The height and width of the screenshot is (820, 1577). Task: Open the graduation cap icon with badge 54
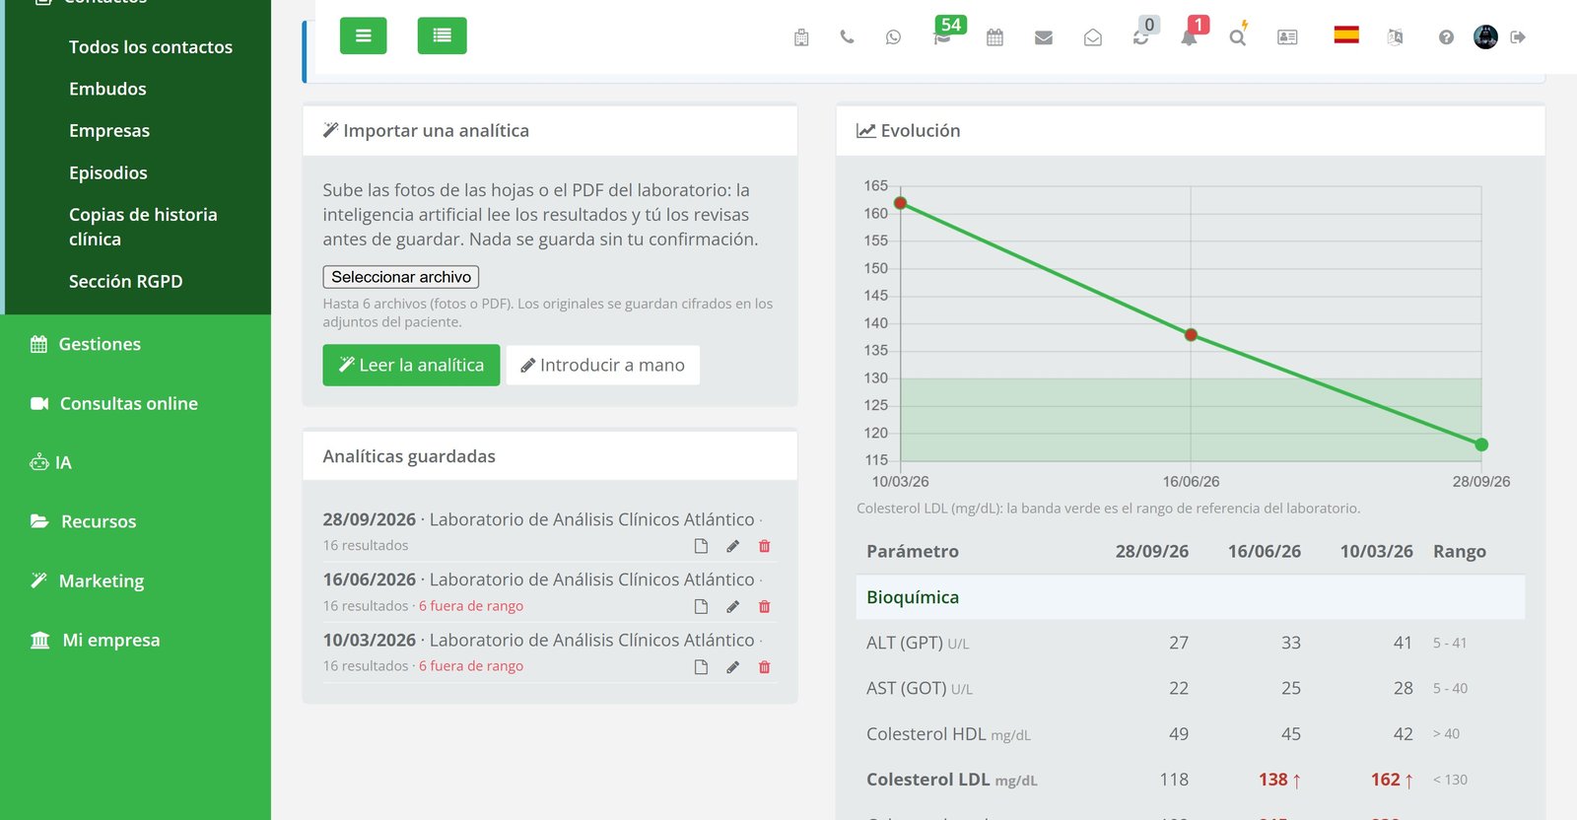point(943,37)
